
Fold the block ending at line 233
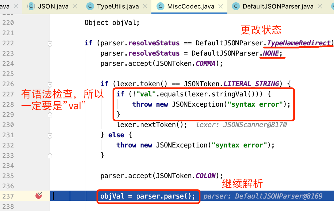pos(50,156)
